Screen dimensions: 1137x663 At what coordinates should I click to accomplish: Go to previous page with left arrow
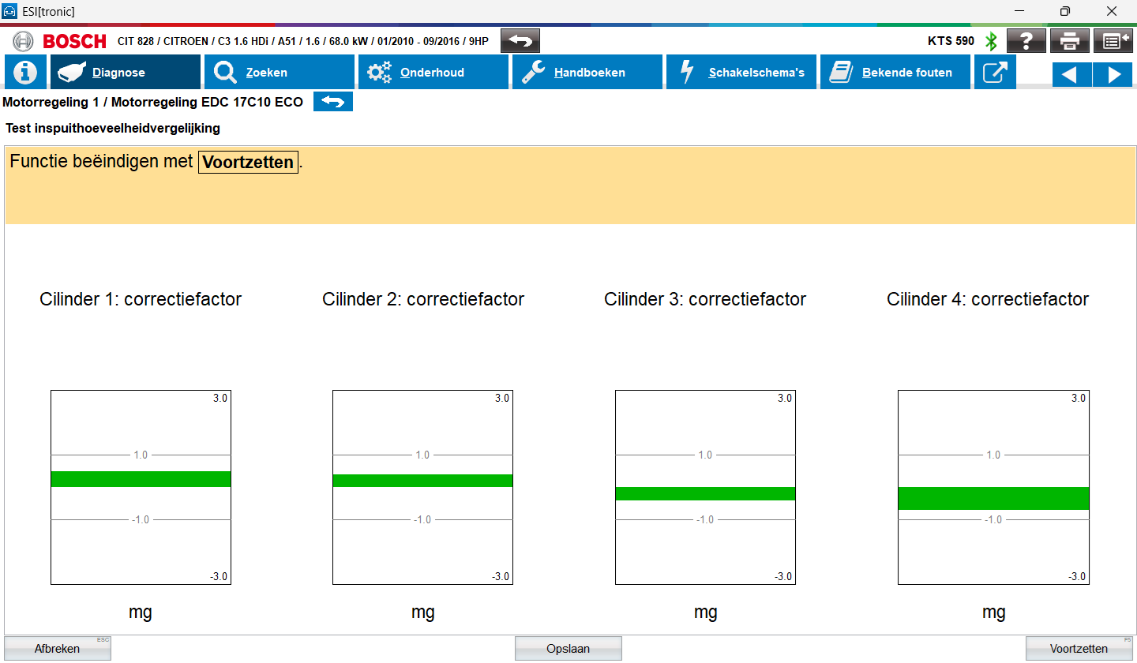(x=1071, y=74)
